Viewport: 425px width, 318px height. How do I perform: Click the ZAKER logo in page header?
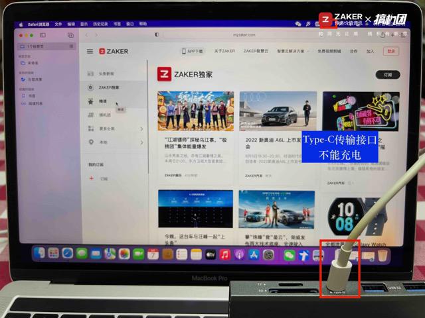coord(114,52)
